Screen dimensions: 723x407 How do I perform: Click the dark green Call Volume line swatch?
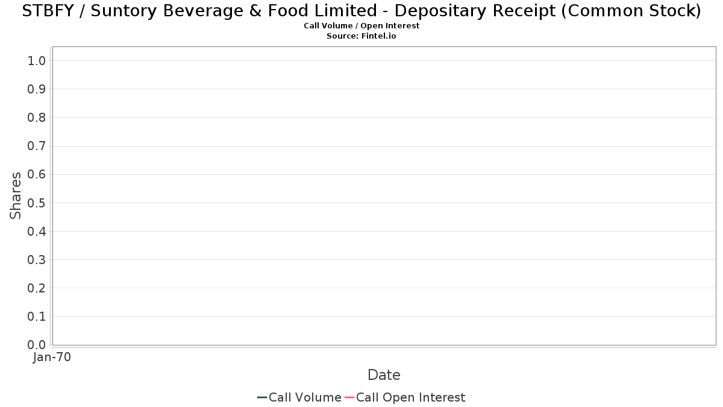point(262,397)
